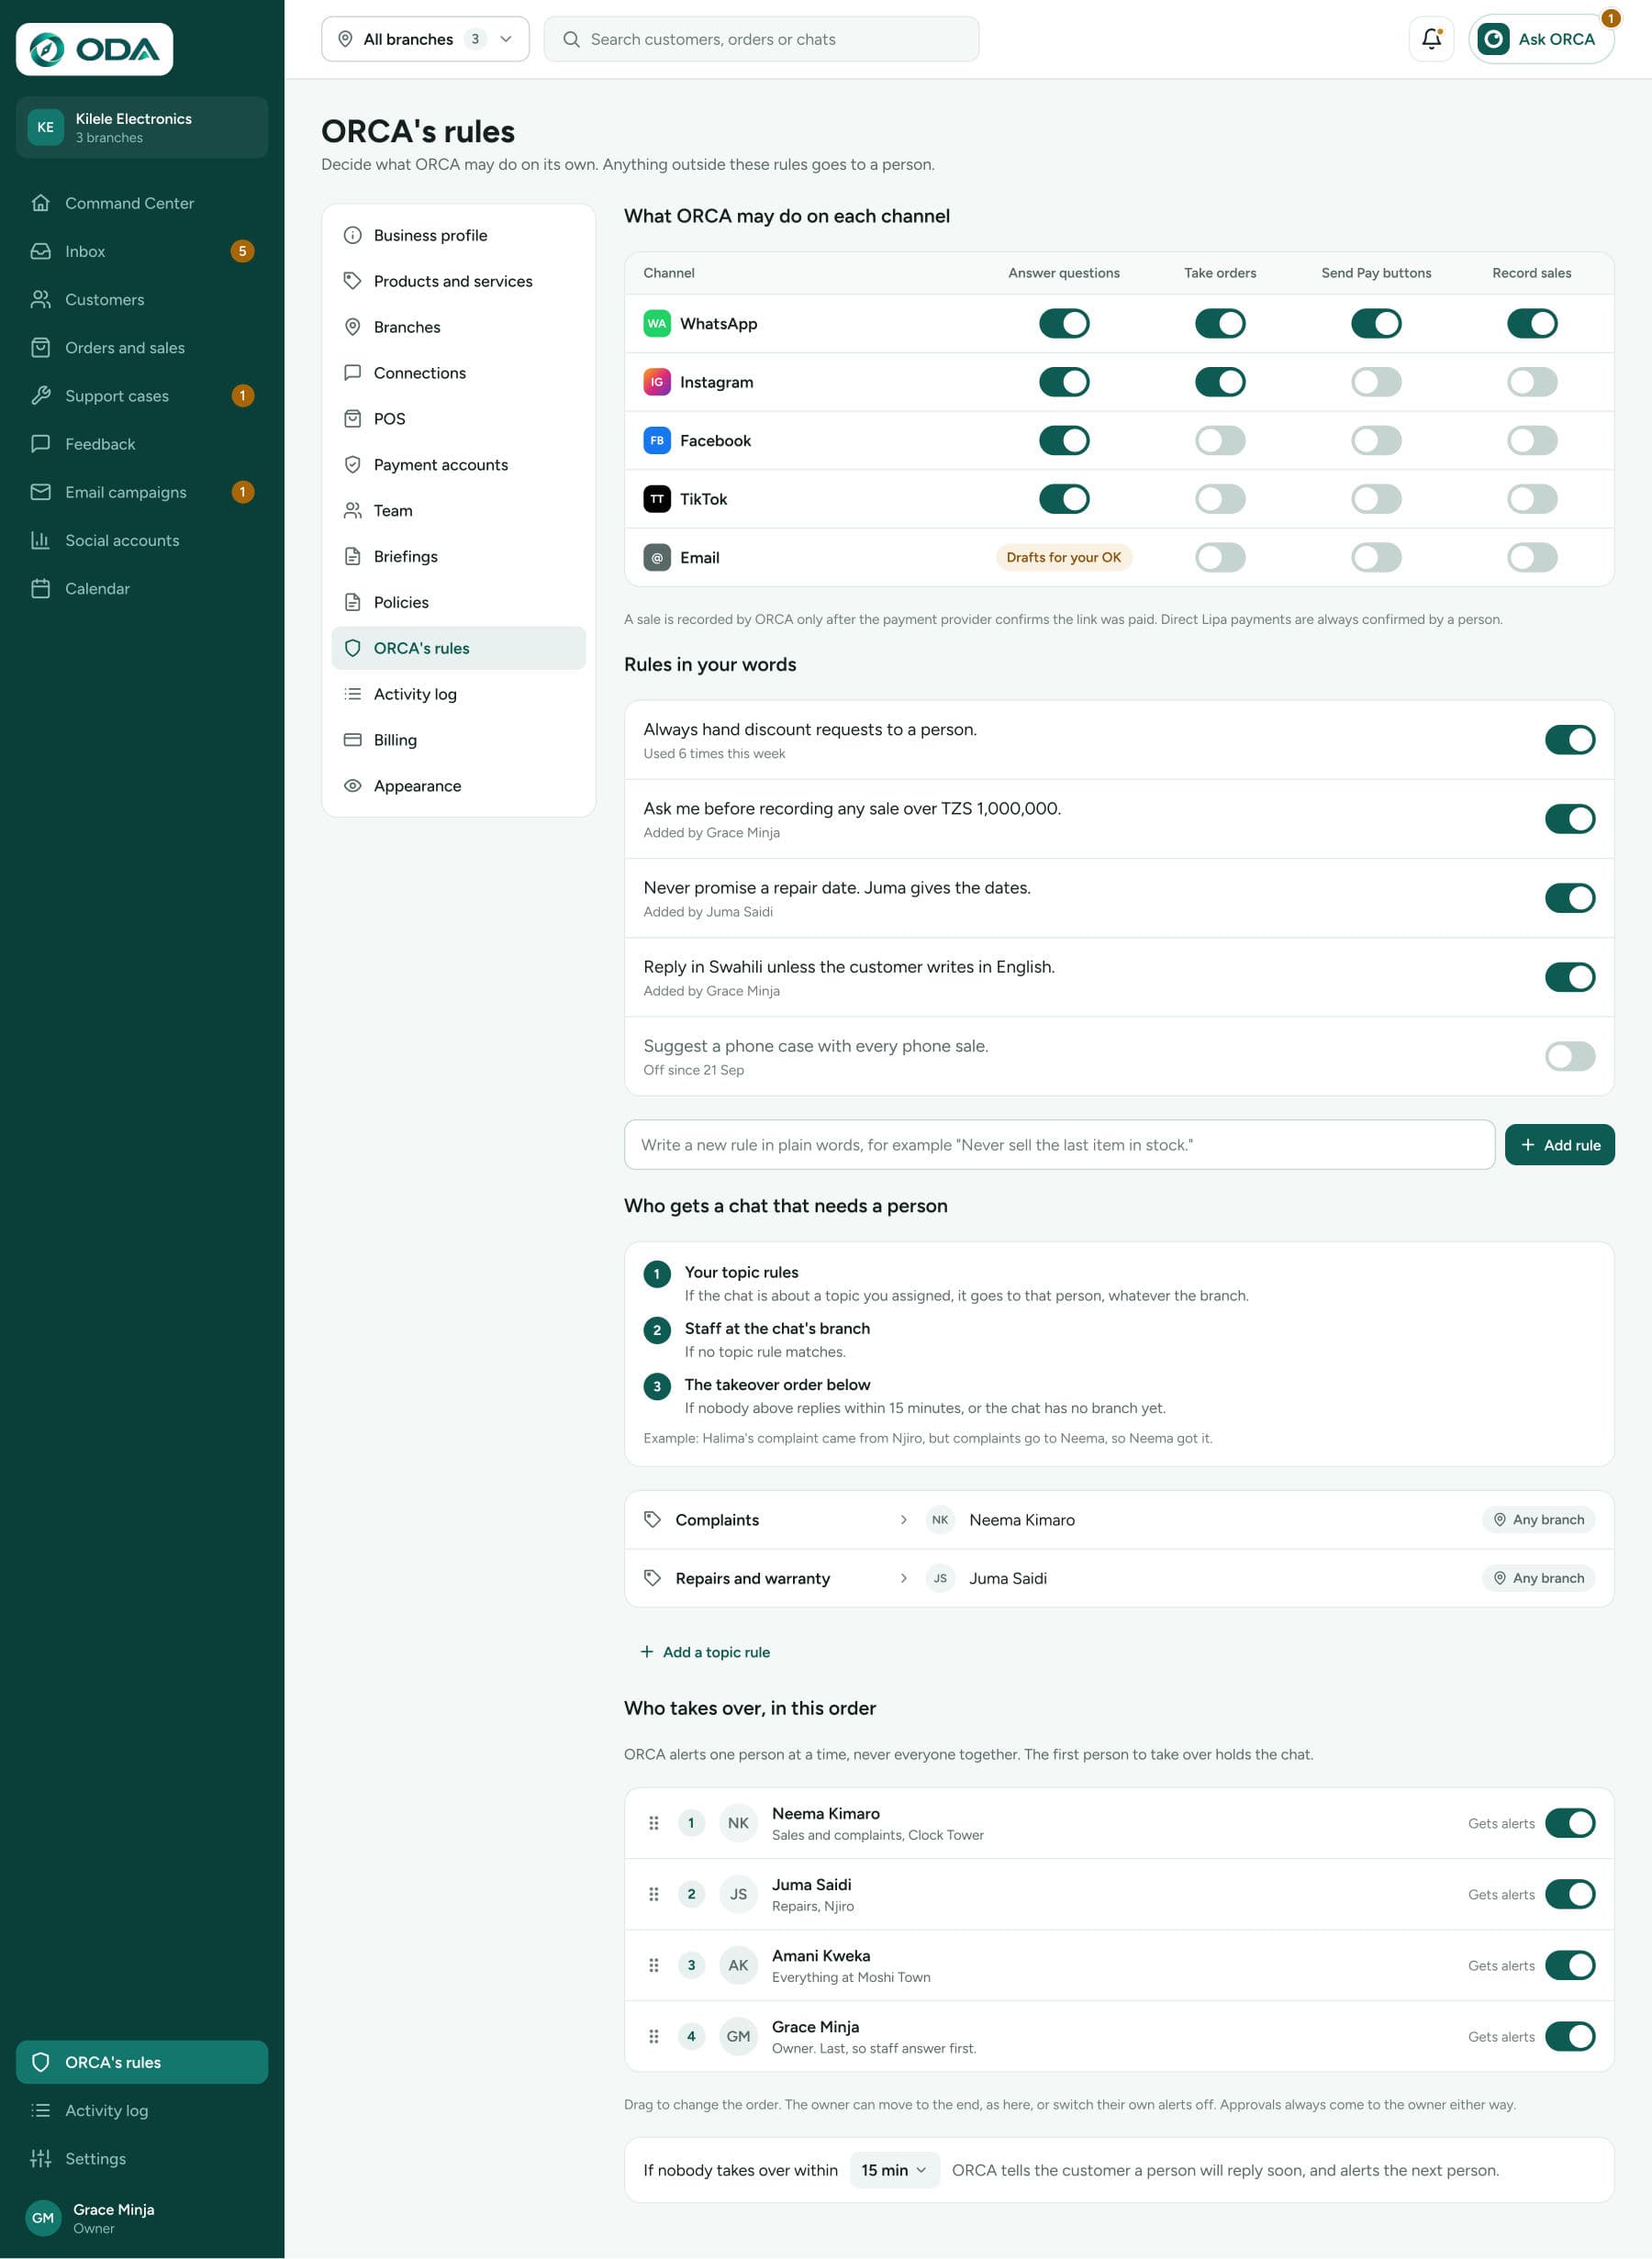Toggle Gets alerts for Amani Kweka

(x=1570, y=1965)
